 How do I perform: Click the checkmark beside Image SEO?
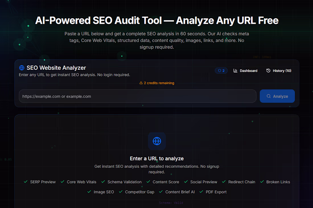click(89, 192)
